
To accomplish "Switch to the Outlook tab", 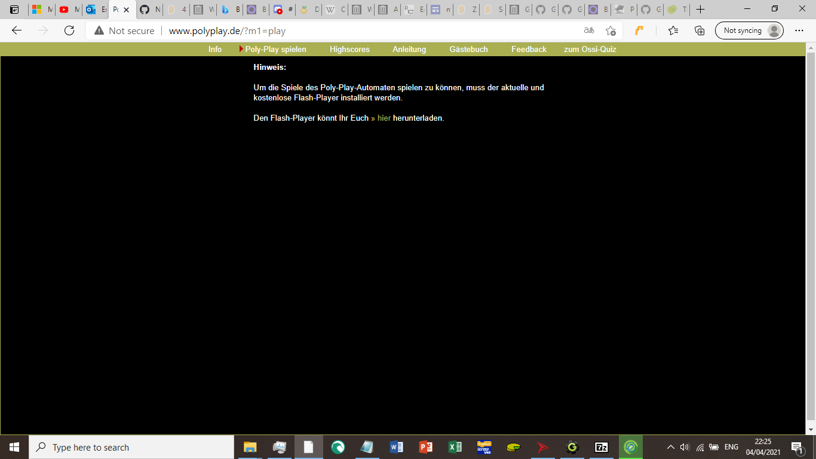I will point(96,10).
